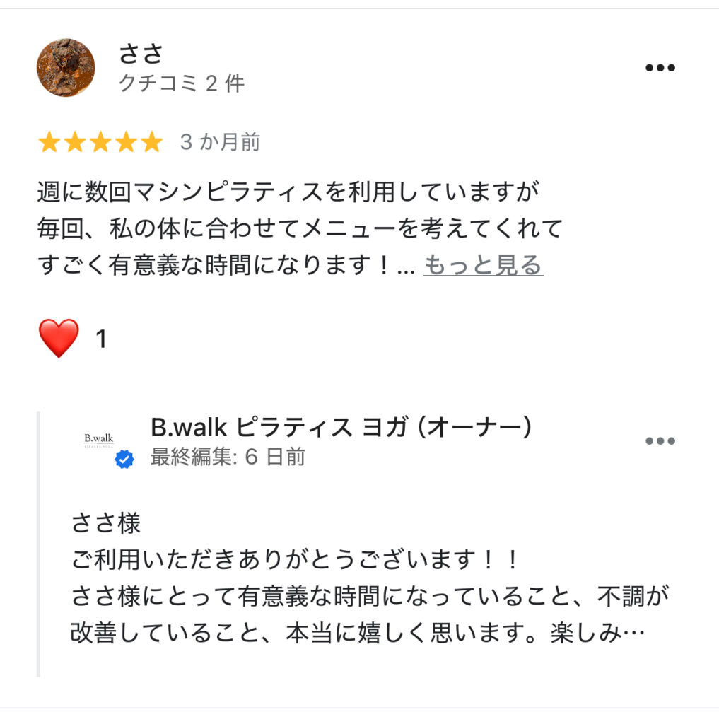Click the middle (third) star of the rating

(x=100, y=143)
